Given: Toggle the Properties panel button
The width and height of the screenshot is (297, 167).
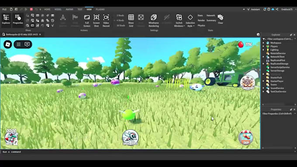Looking at the screenshot, I should 18,20.
